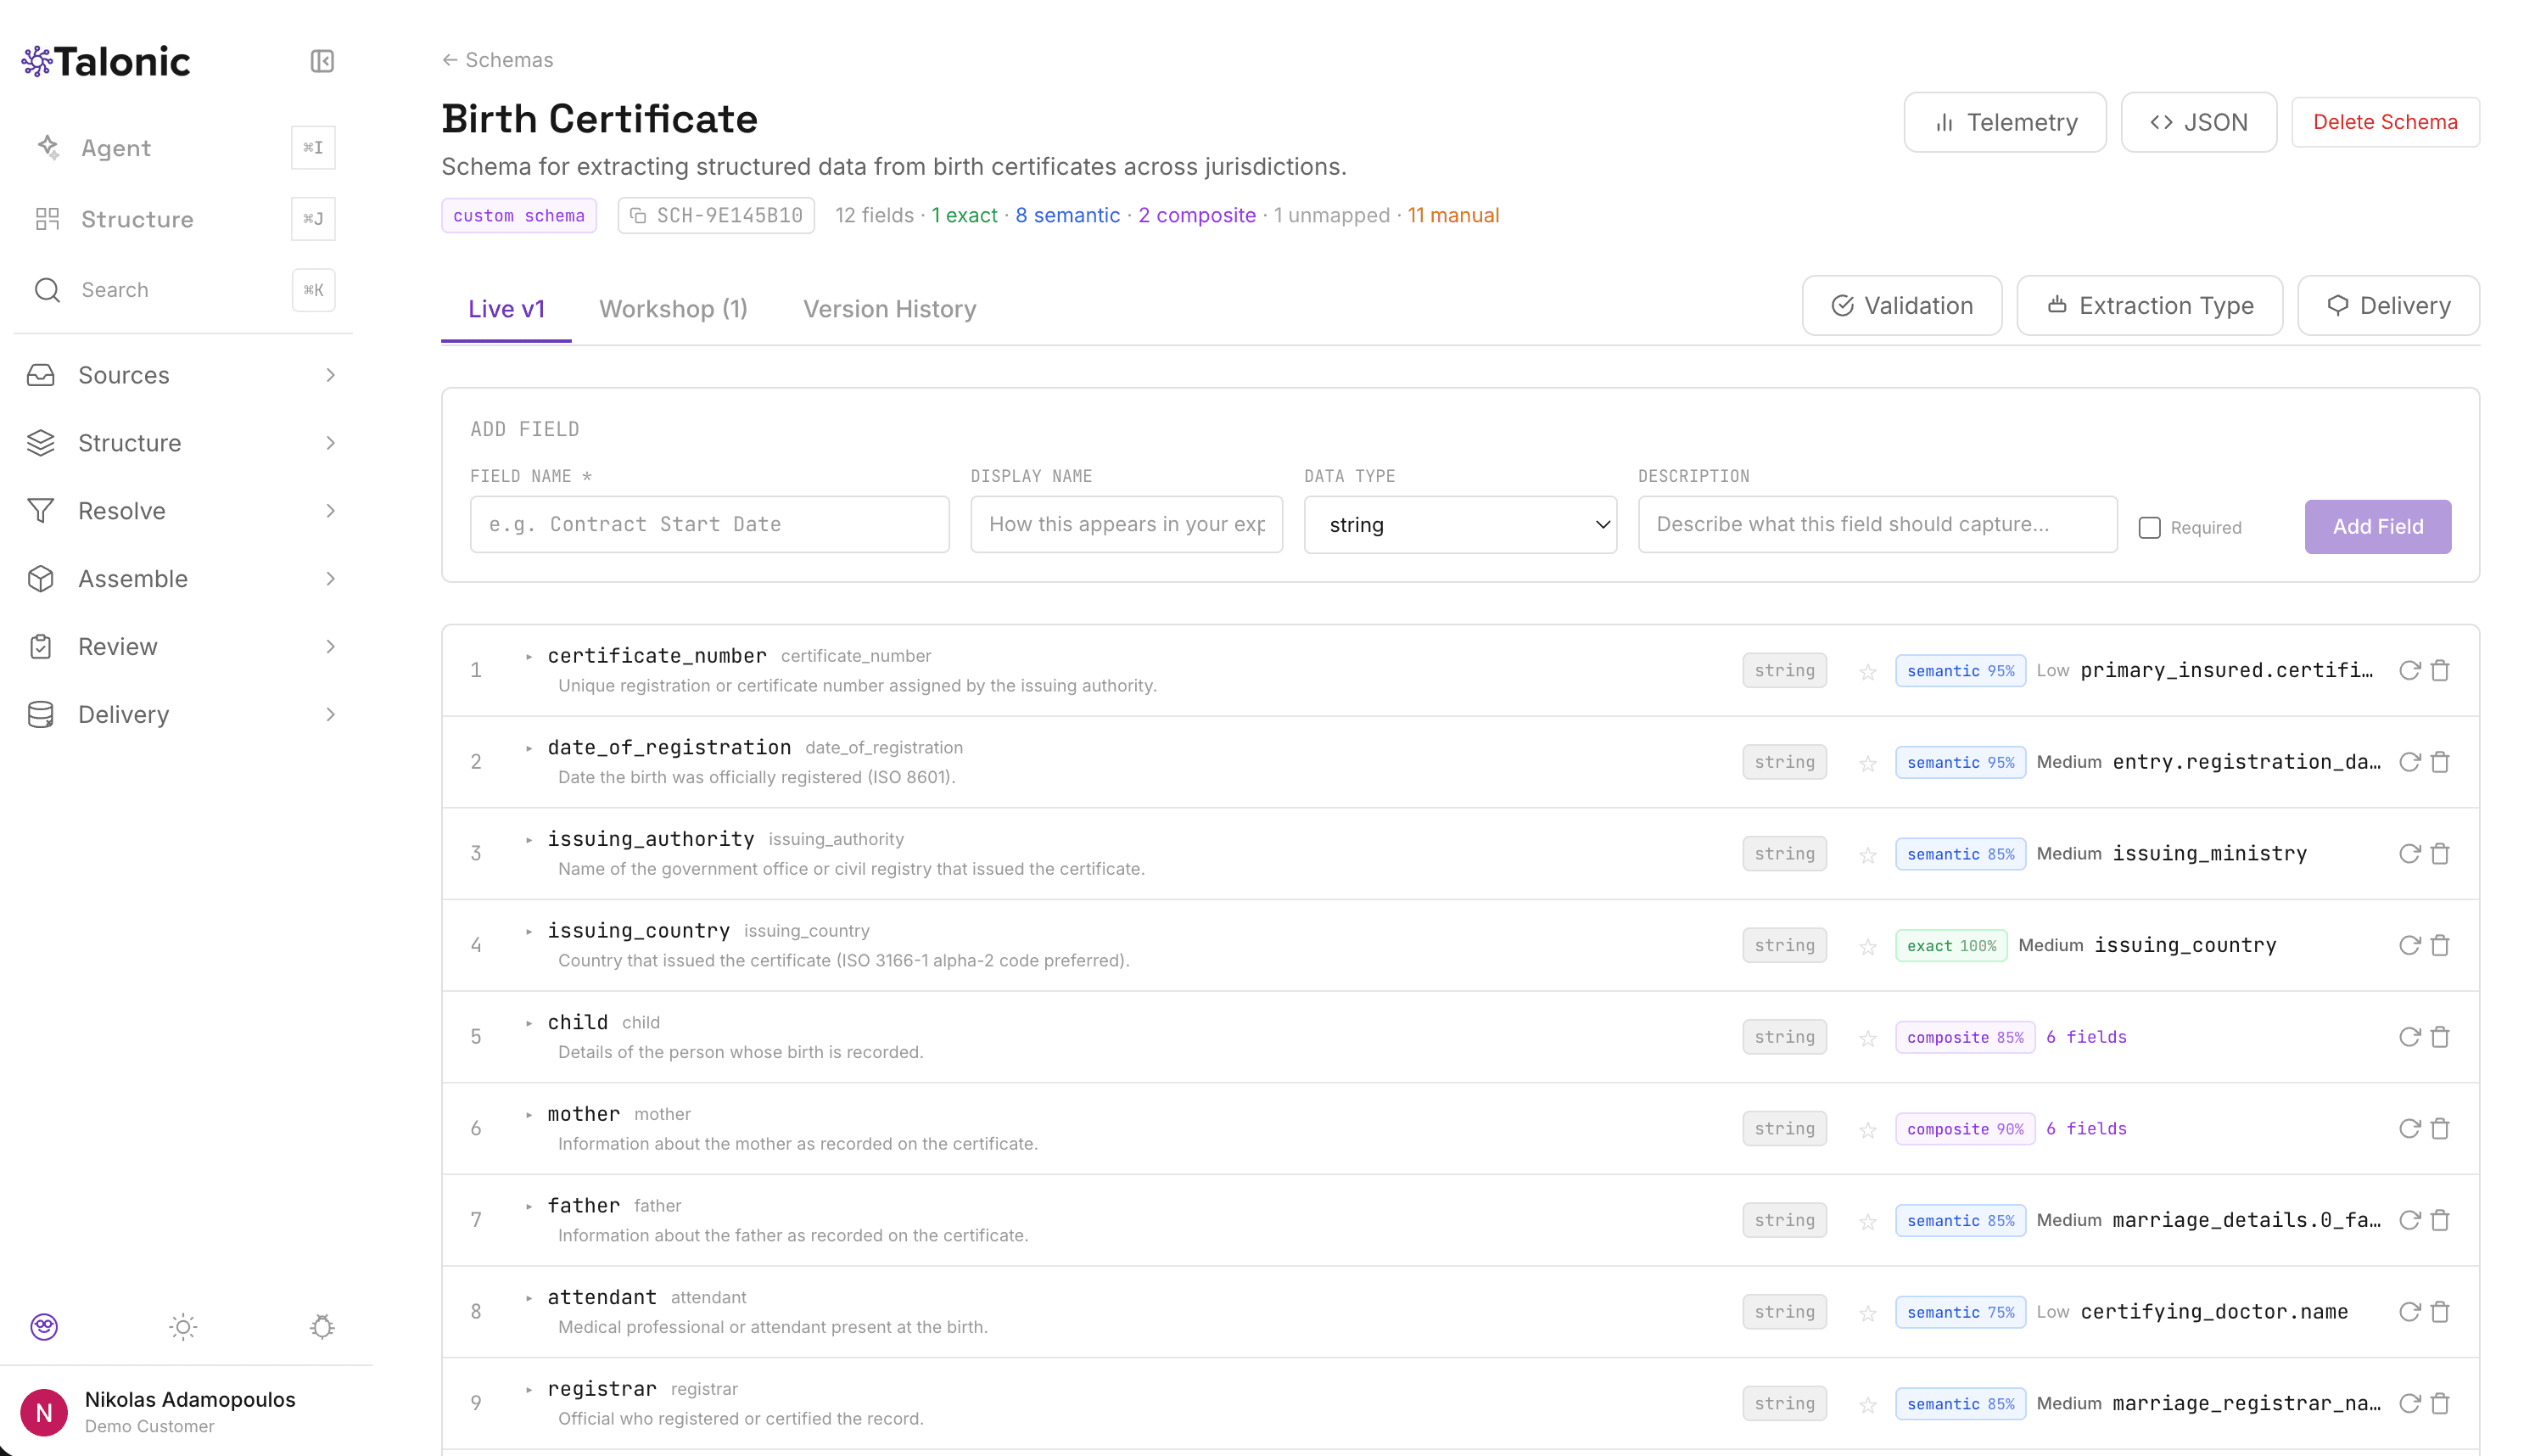Open the Data Type string dropdown

click(1459, 525)
